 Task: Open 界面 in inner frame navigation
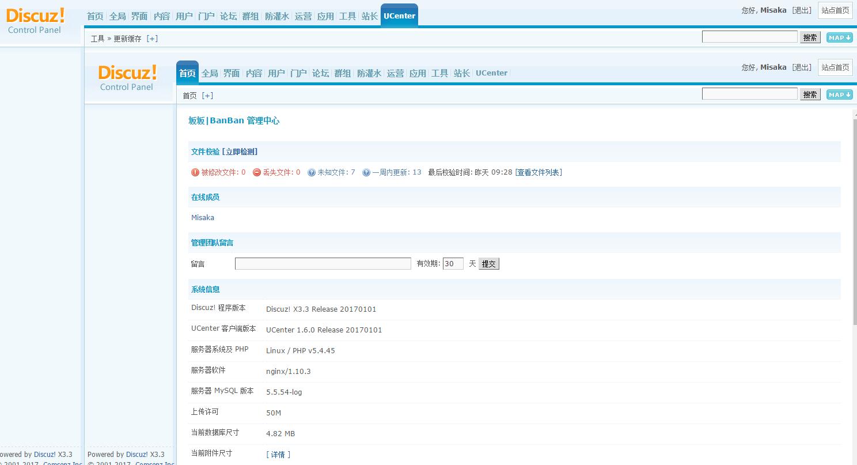[x=232, y=73]
